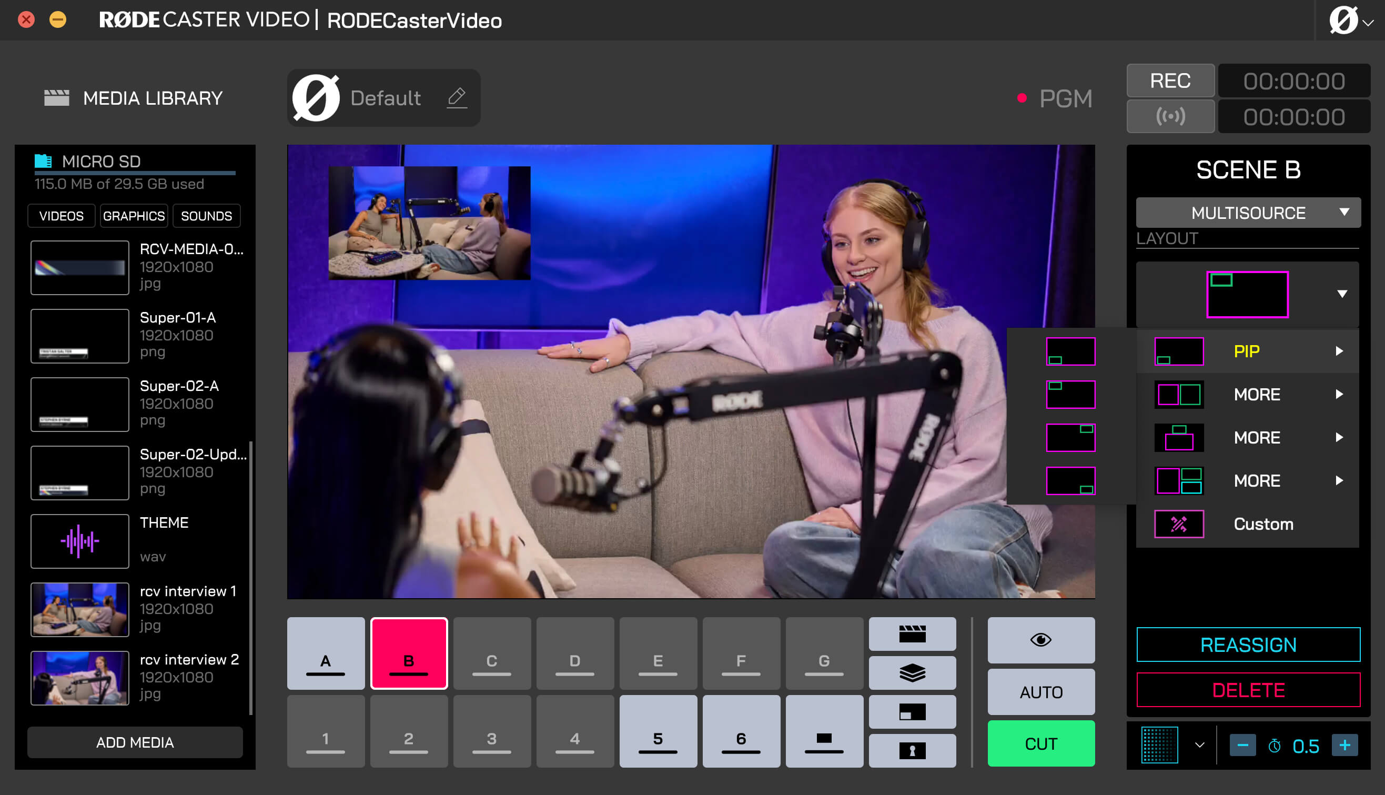Click the media clapperboard icon button
1385x795 pixels.
tap(912, 634)
